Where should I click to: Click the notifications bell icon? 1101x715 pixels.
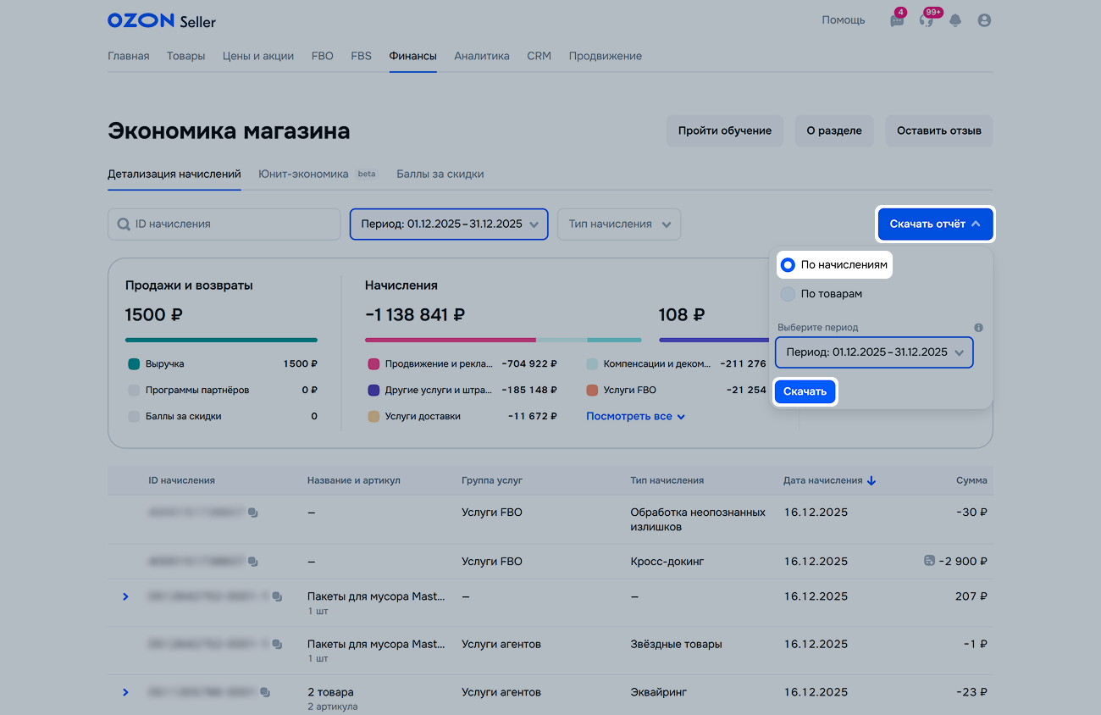pyautogui.click(x=955, y=20)
